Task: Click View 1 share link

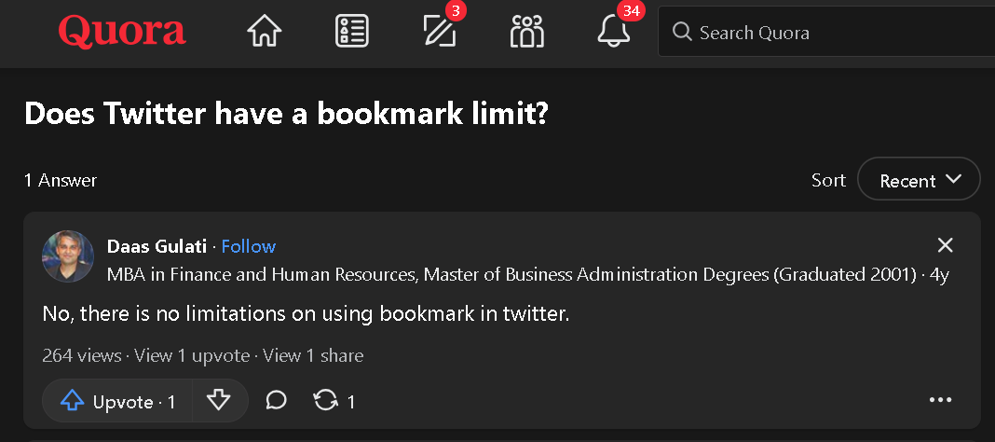Action: [313, 355]
